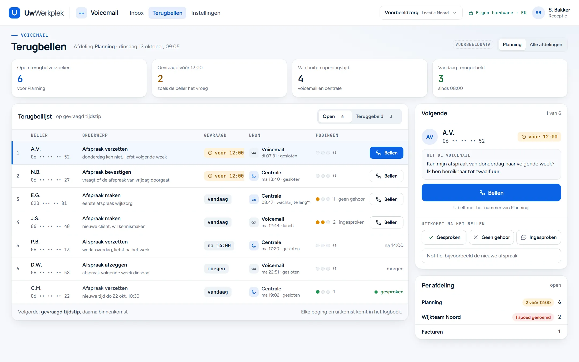Click the 1 spoed genoemd badge
This screenshot has height=362, width=579.
tap(533, 317)
